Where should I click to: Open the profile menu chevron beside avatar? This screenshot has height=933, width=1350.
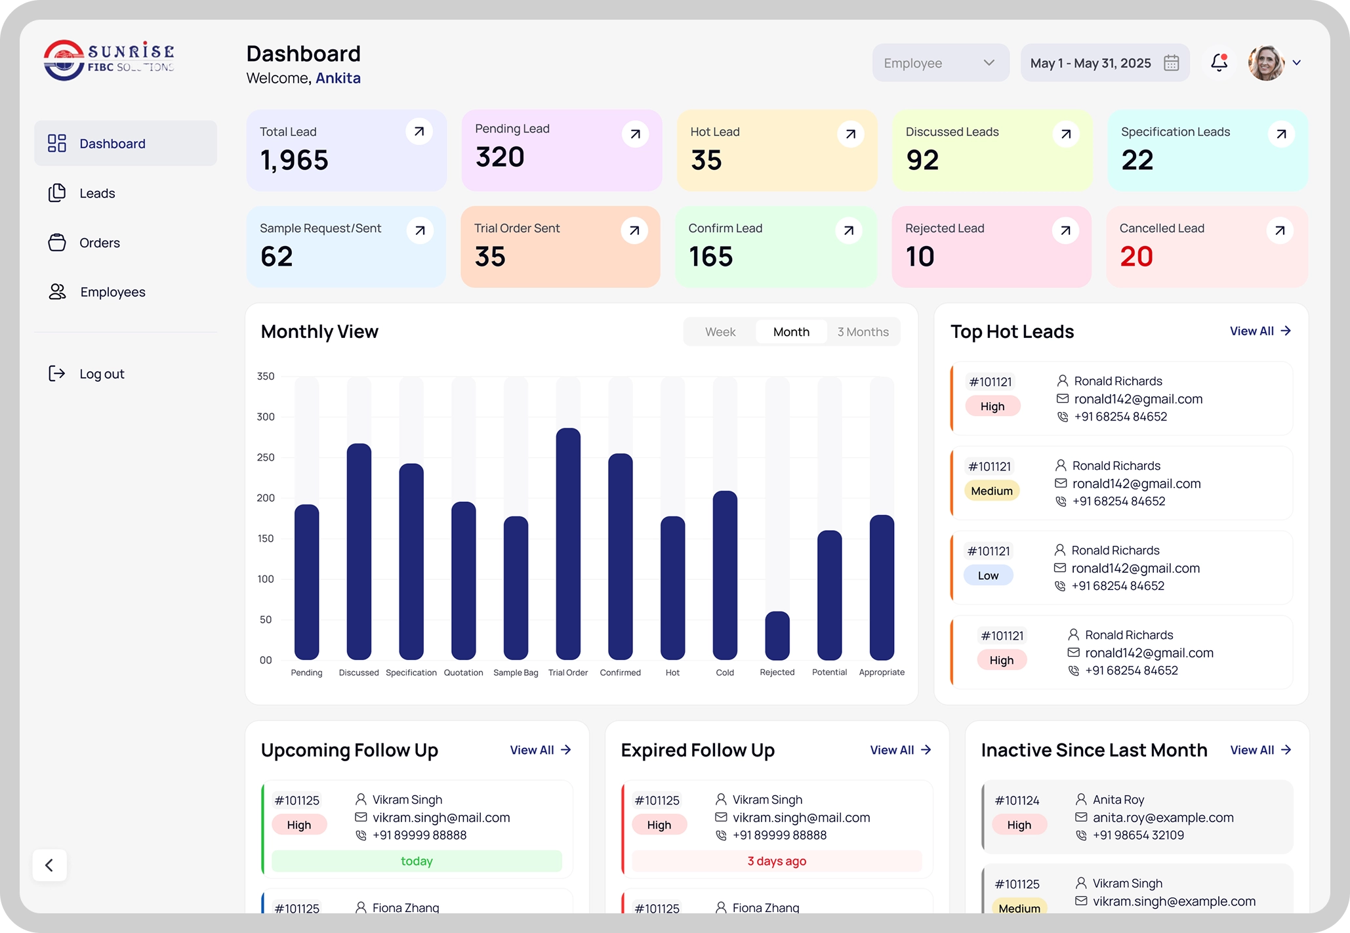click(1297, 63)
